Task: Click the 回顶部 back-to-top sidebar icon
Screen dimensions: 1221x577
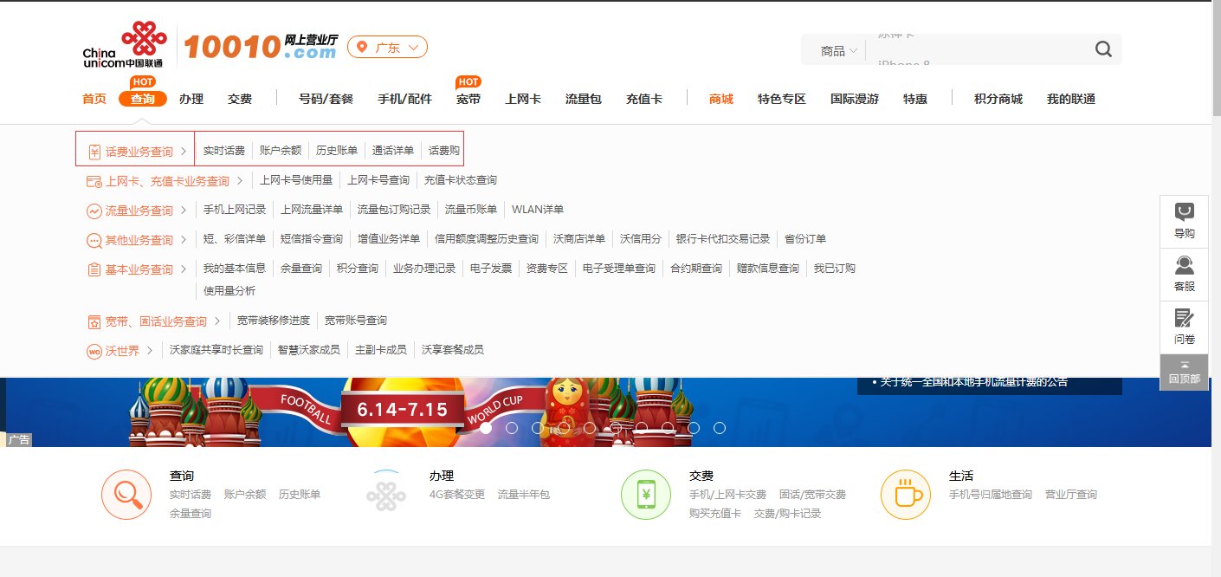Action: pos(1184,372)
